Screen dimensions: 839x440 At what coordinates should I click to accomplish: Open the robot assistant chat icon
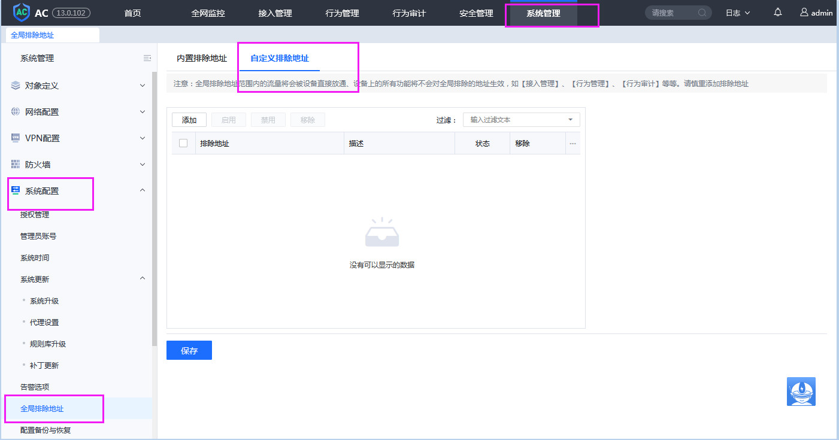801,392
